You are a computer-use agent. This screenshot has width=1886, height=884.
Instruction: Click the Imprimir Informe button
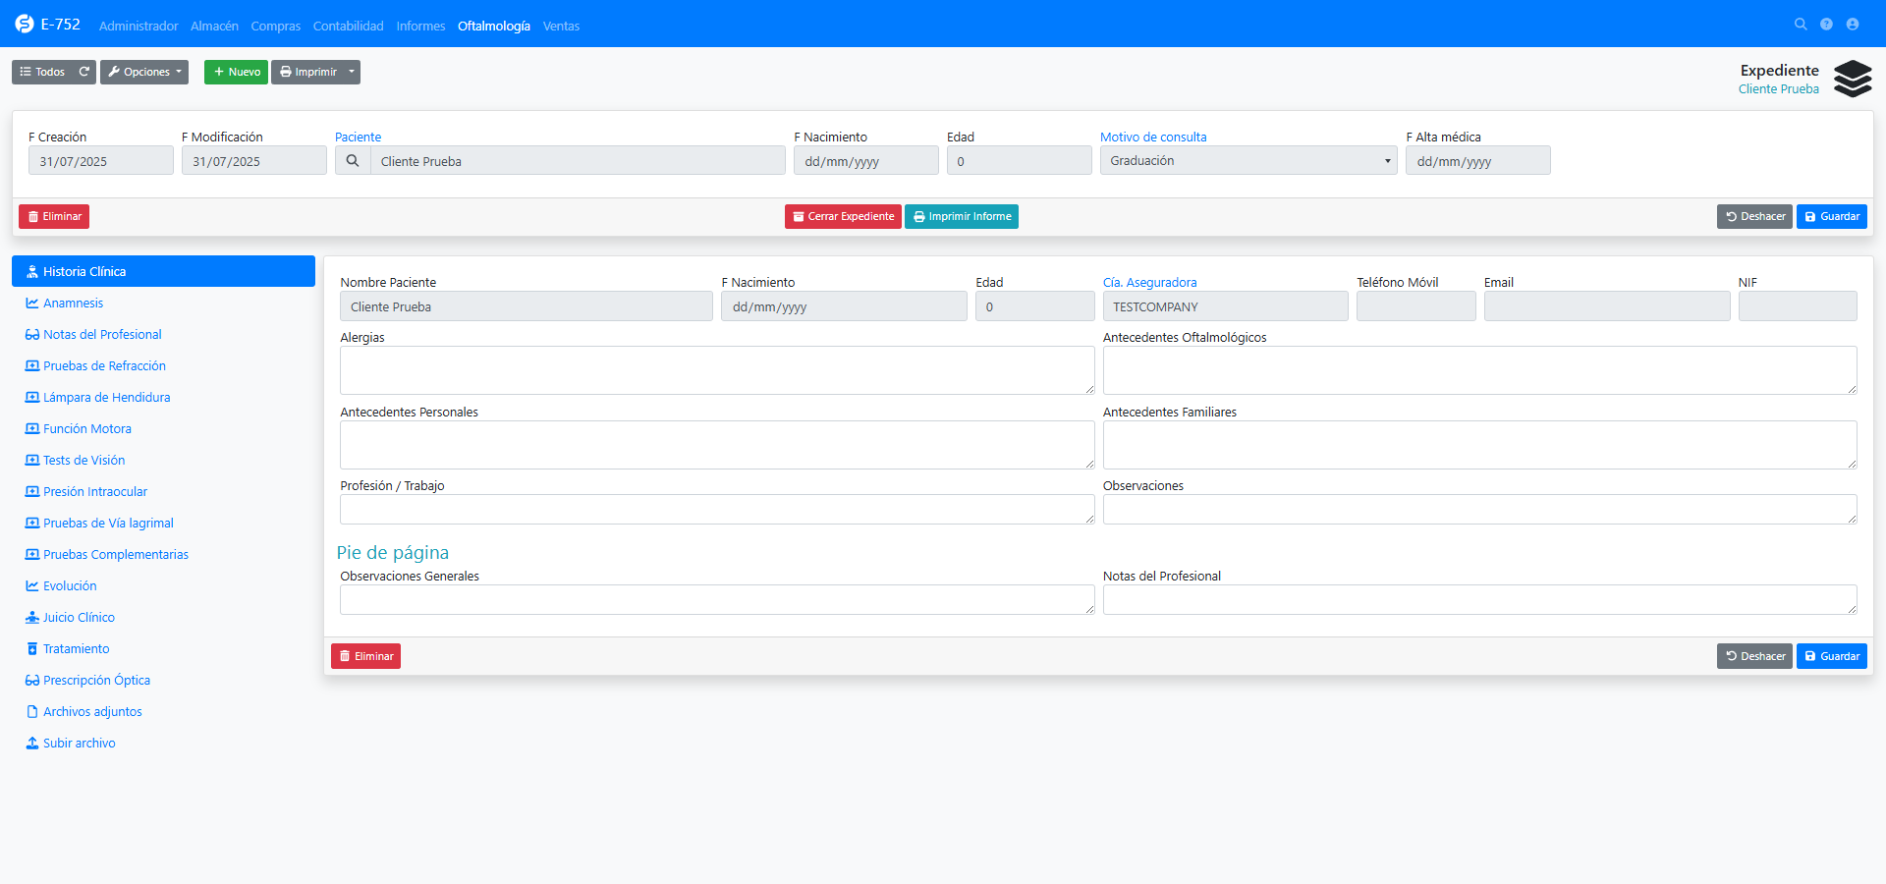pyautogui.click(x=961, y=217)
